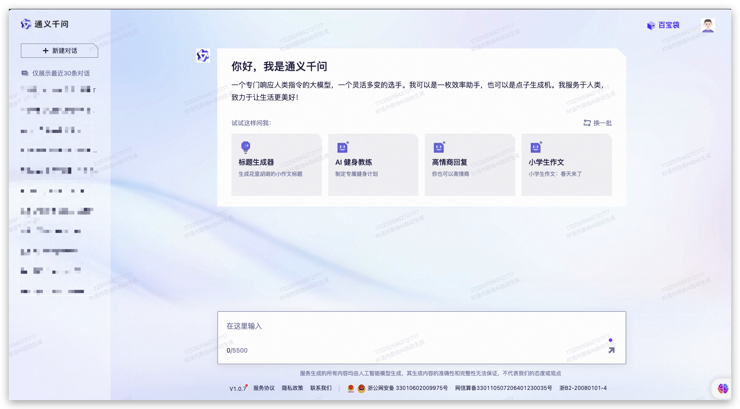This screenshot has width=740, height=409.
Task: Open the 隐私政策 link
Action: click(x=292, y=388)
